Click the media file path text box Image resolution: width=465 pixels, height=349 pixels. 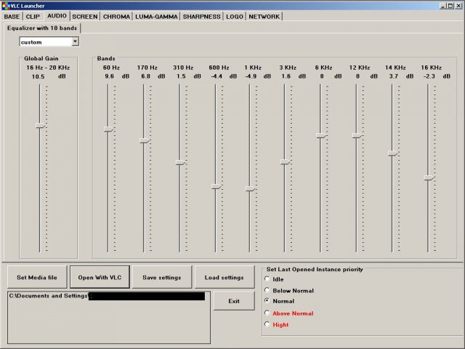point(109,318)
